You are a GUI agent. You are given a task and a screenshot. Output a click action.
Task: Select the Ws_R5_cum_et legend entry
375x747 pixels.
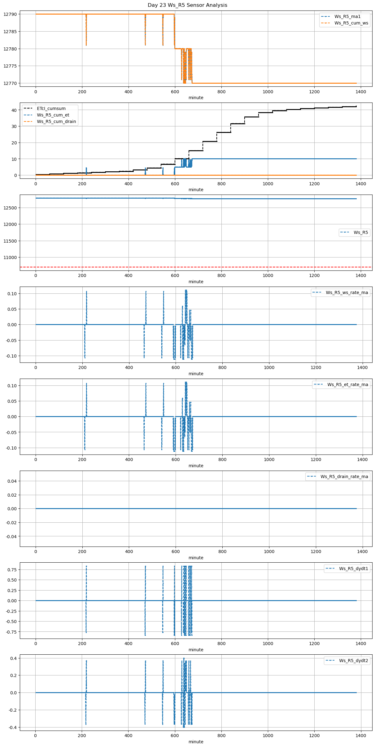click(x=53, y=115)
